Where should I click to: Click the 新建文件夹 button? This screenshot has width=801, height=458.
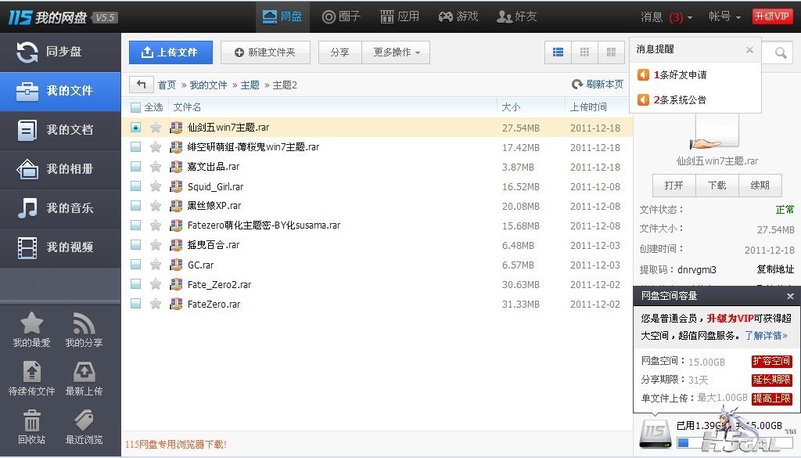265,52
